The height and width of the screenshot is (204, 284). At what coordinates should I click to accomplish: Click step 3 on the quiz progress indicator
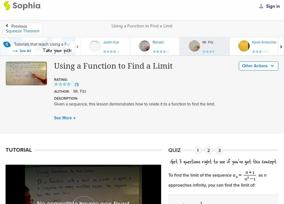(219, 150)
